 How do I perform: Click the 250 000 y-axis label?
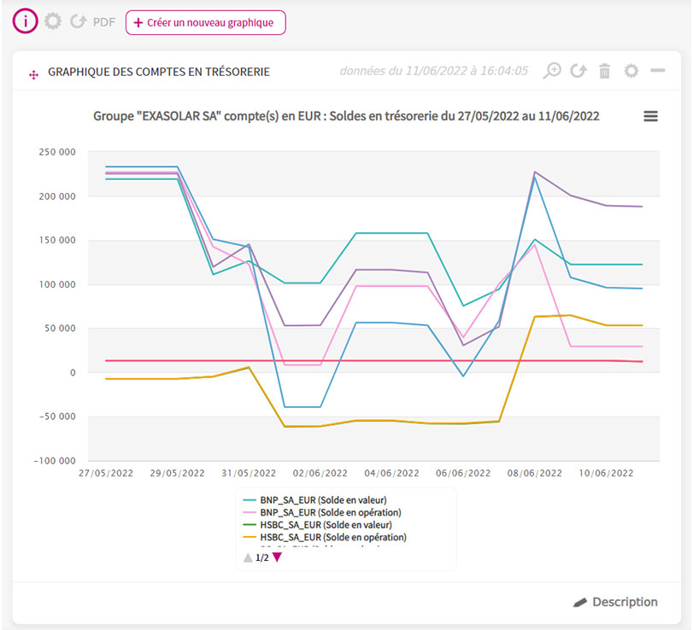57,152
